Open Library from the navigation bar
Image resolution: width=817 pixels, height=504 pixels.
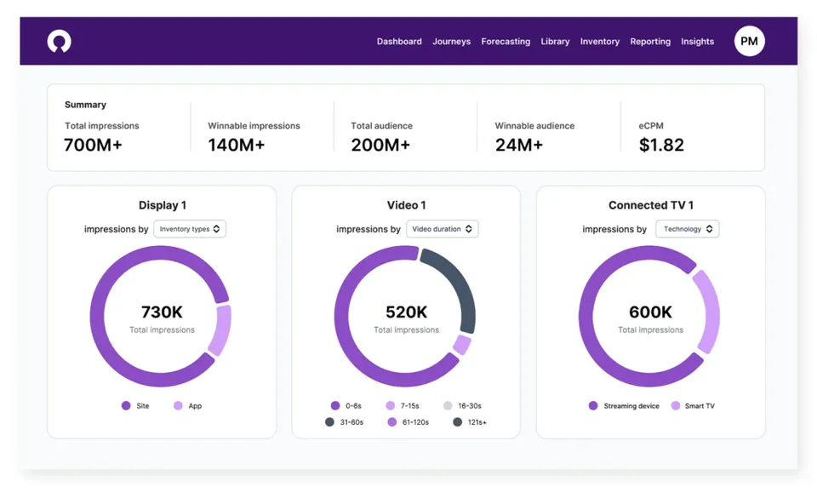pos(555,41)
